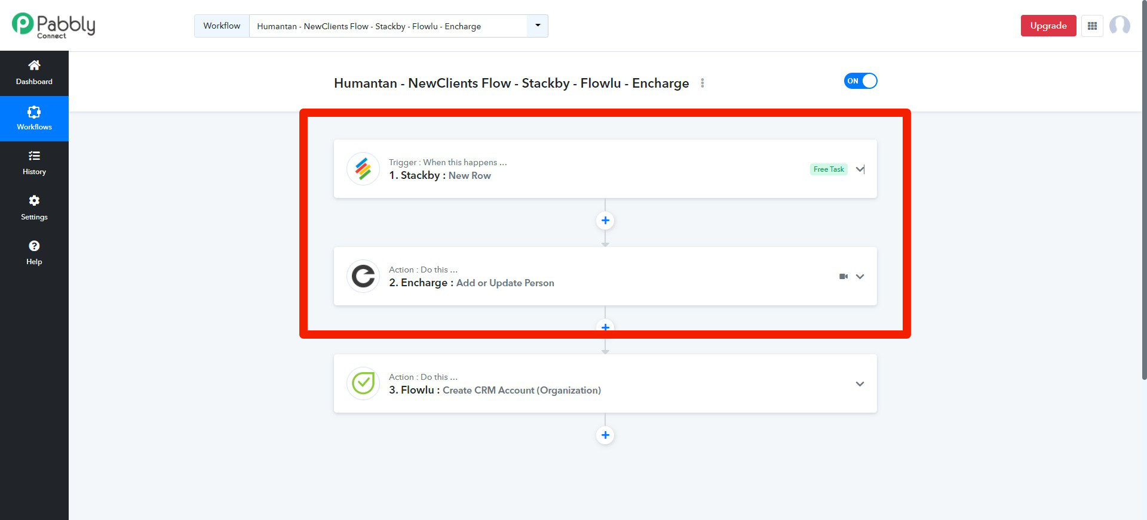This screenshot has width=1147, height=520.
Task: Open Settings from the sidebar
Action: pyautogui.click(x=34, y=208)
